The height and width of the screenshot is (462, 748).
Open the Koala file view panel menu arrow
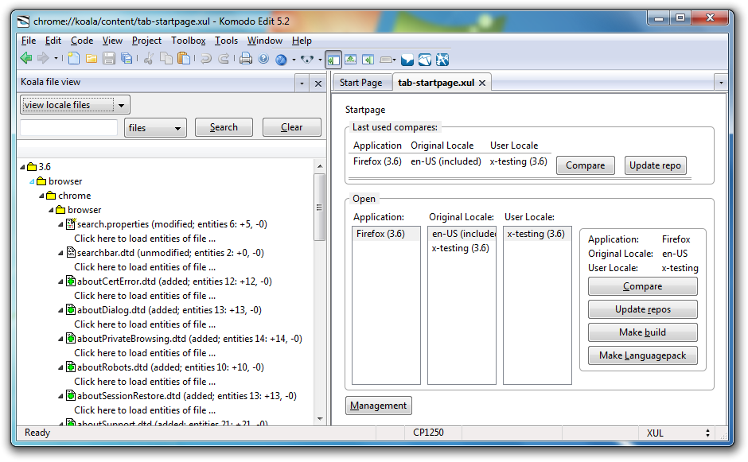(x=302, y=83)
